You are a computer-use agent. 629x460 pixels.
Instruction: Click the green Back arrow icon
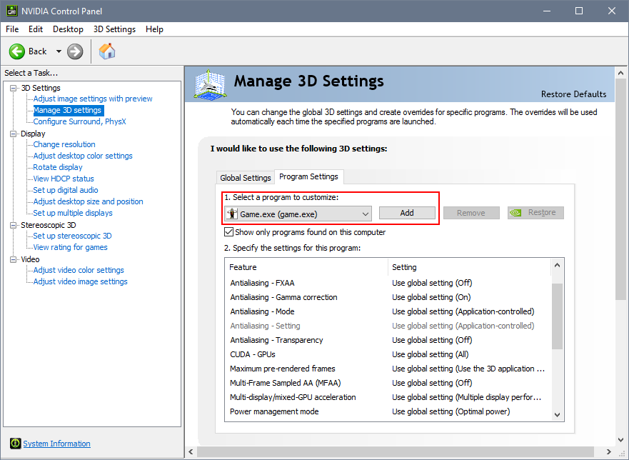(x=17, y=51)
